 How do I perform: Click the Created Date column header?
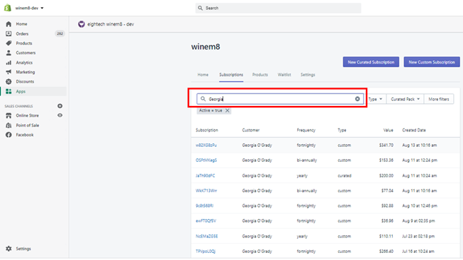pyautogui.click(x=413, y=130)
